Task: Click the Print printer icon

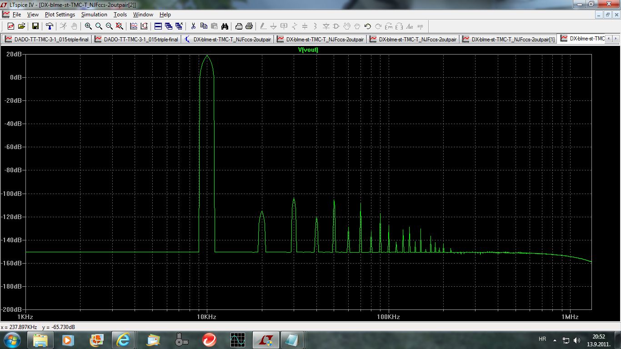Action: pos(249,26)
